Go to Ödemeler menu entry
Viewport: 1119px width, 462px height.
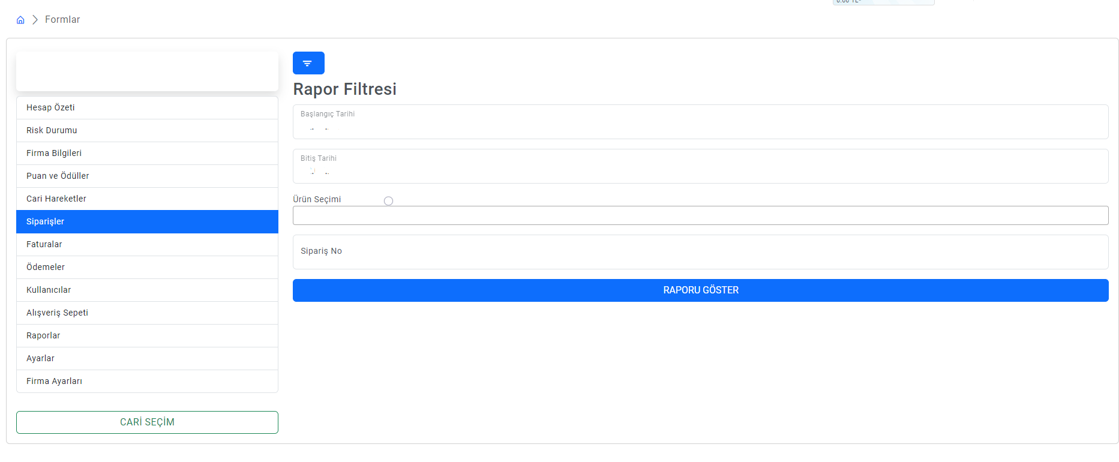147,268
